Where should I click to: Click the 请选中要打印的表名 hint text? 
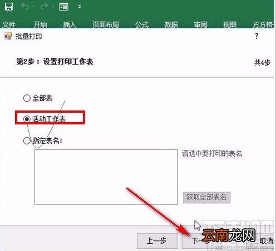(212, 153)
